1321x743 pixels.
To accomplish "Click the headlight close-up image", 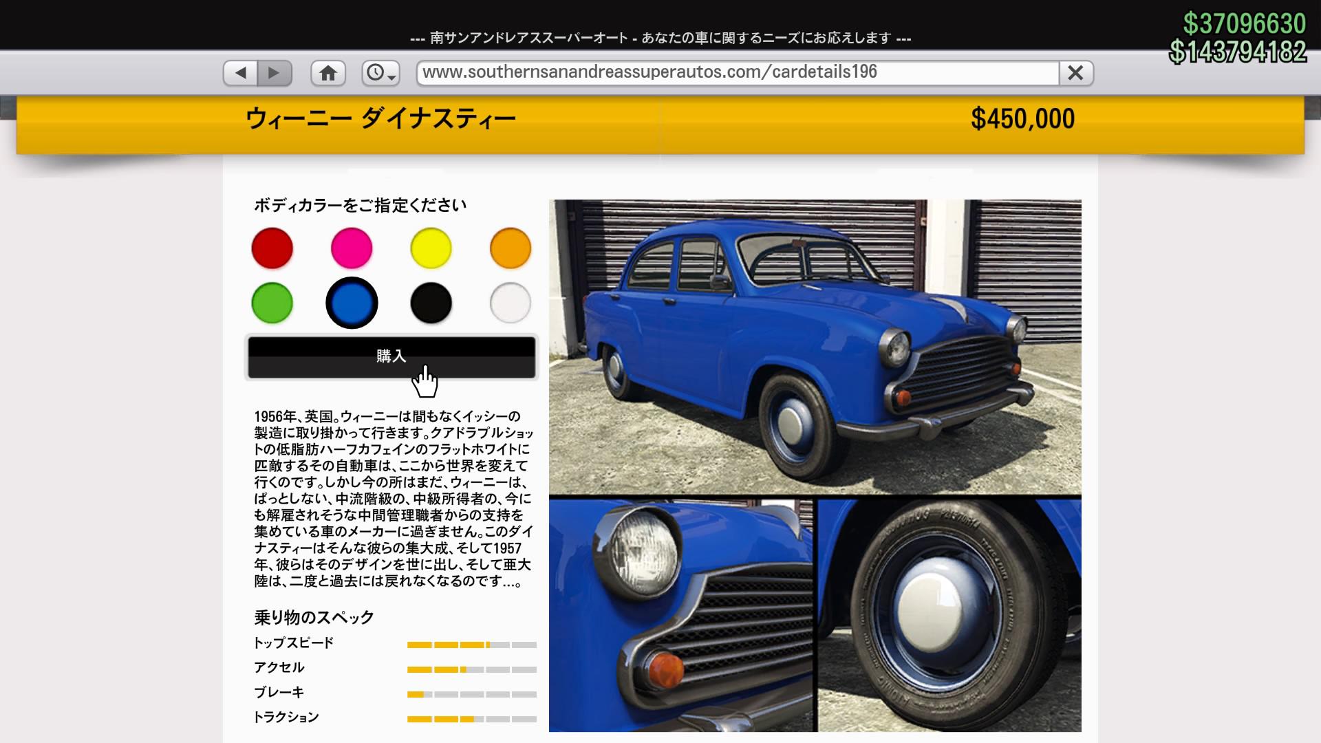I will pos(681,616).
